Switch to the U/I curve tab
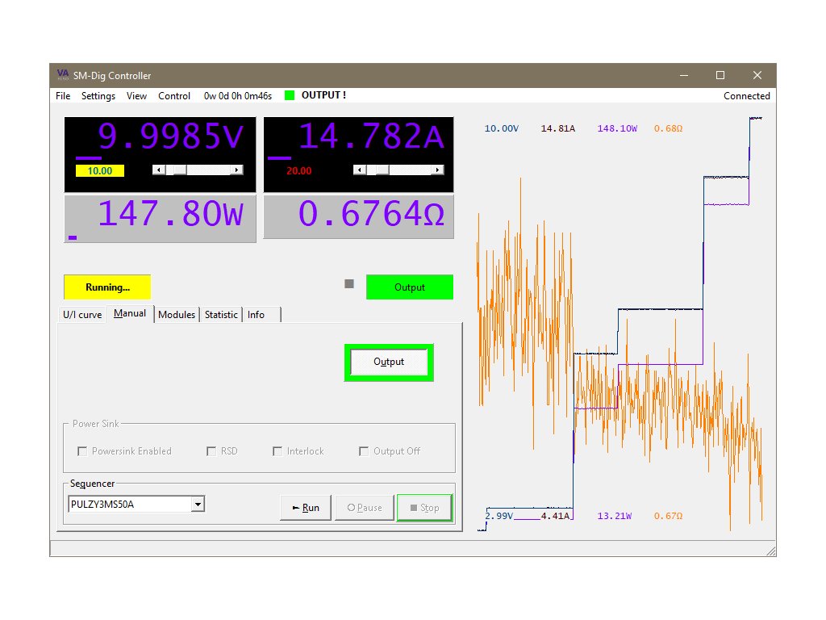The image size is (826, 620). [x=82, y=315]
